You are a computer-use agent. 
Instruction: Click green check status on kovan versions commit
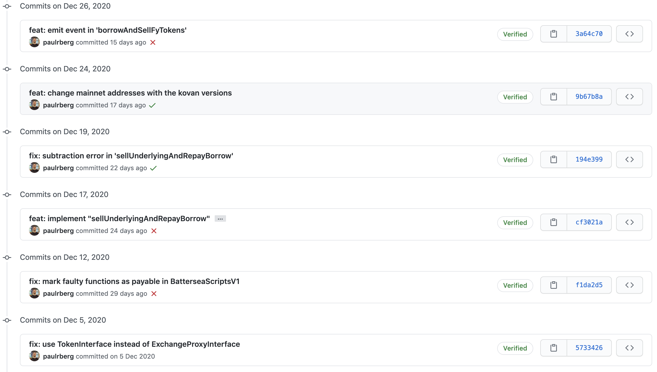(152, 105)
